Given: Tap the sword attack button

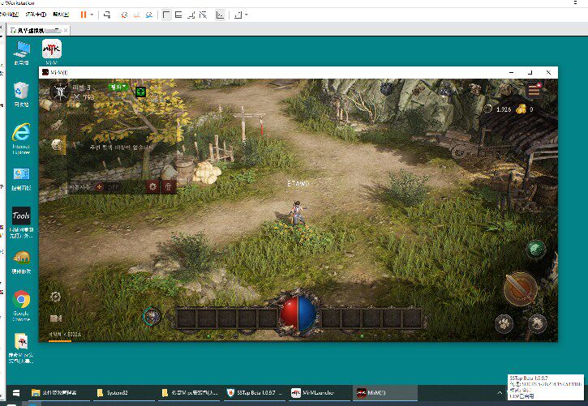Looking at the screenshot, I should click(520, 288).
